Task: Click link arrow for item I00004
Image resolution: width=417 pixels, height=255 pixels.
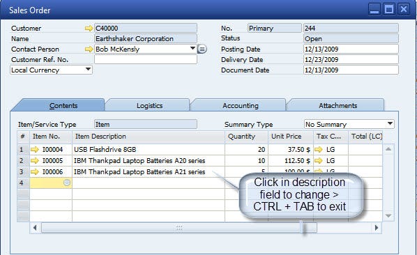Action: click(x=35, y=150)
